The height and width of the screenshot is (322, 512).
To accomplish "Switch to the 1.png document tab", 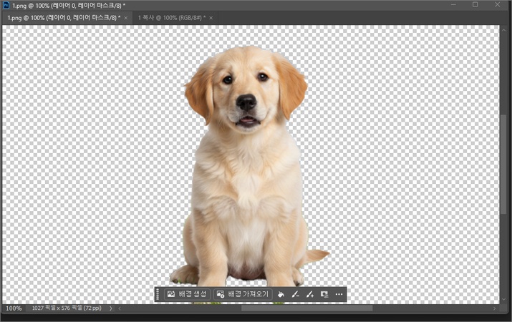I will click(63, 17).
